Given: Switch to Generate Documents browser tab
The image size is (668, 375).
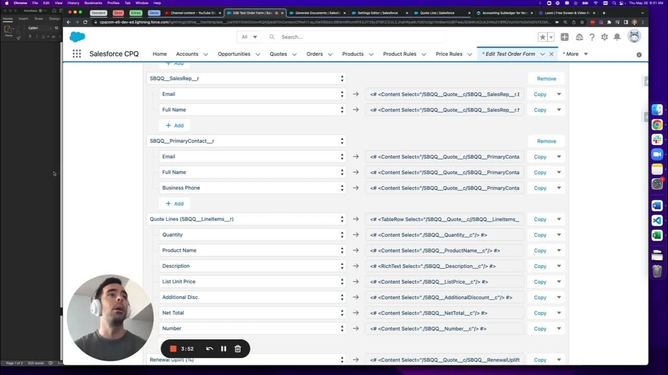Looking at the screenshot, I should 318,12.
